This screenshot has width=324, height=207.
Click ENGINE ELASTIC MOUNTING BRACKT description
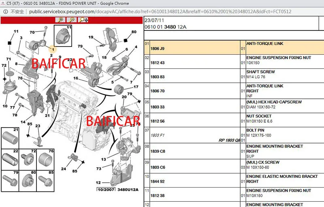pyautogui.click(x=282, y=177)
